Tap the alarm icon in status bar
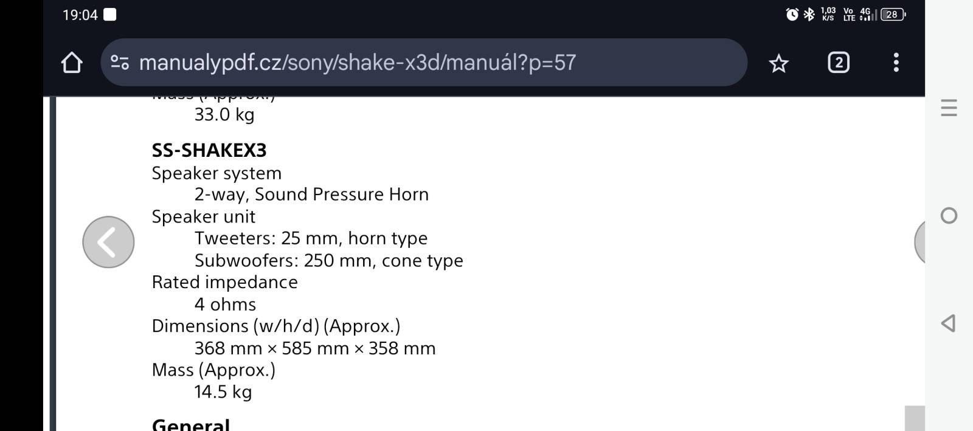Viewport: 973px width, 431px height. (792, 15)
